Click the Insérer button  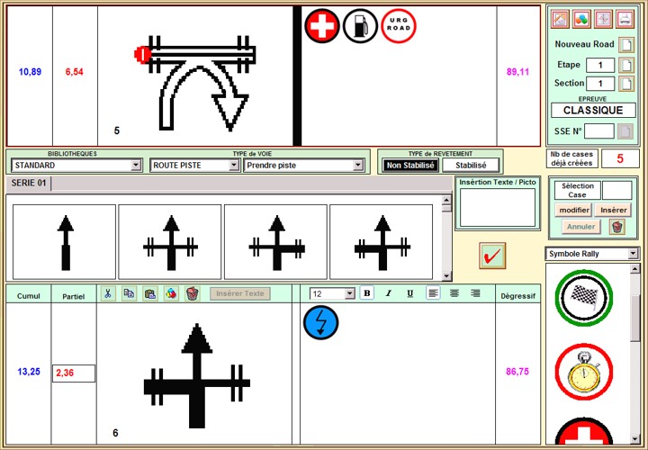pyautogui.click(x=616, y=210)
